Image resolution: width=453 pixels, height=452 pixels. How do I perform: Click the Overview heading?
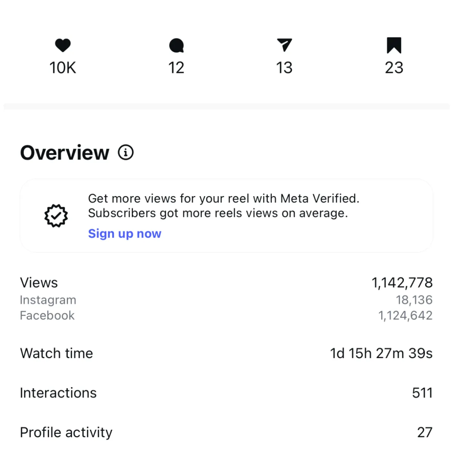pos(65,152)
